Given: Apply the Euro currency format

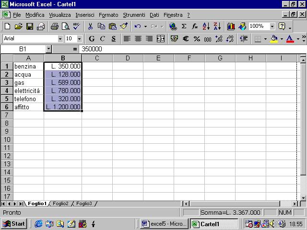Looking at the screenshot, I should [186, 38].
